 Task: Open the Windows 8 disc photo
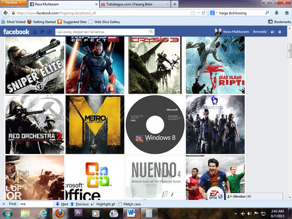coord(155,124)
